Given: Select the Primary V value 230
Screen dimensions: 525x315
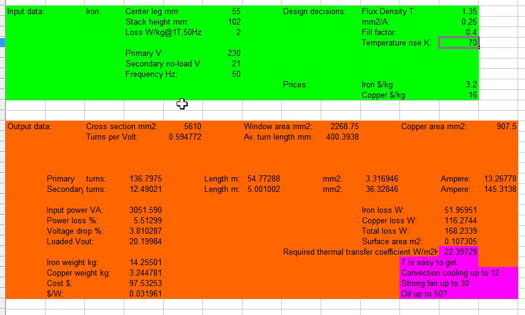Looking at the screenshot, I should pyautogui.click(x=234, y=54).
